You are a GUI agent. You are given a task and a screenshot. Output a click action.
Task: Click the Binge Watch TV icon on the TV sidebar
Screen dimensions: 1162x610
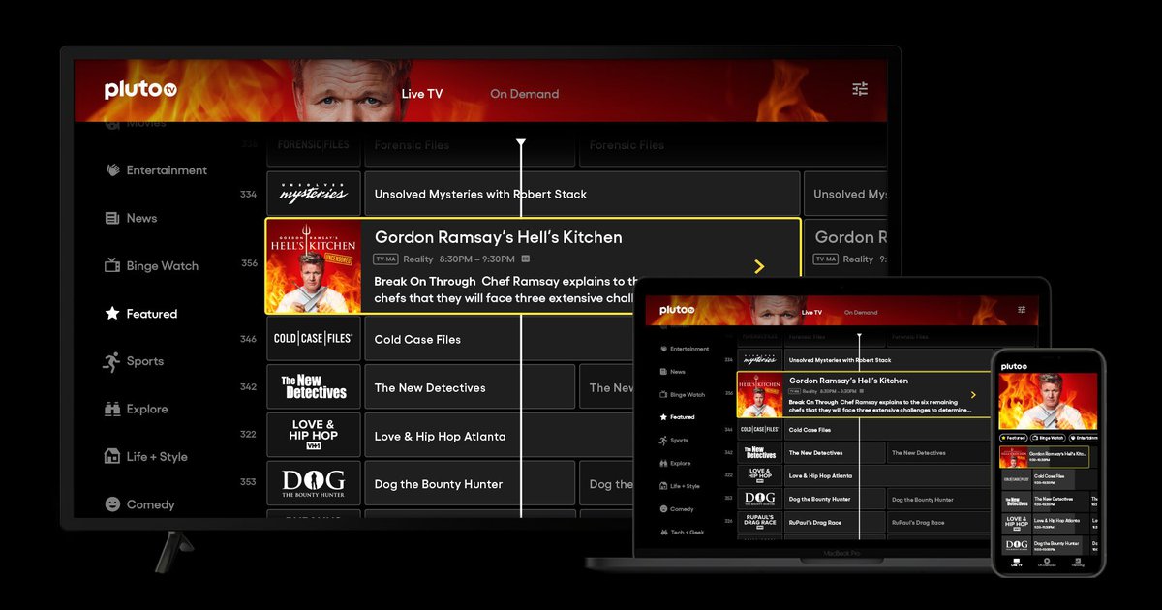[112, 266]
